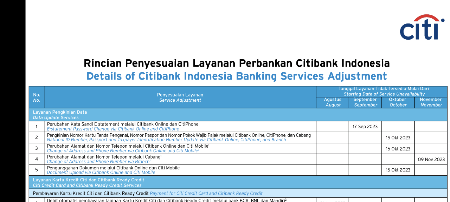Click 'E-statement Password Change via Citibank Online and CitiPhone'
Viewport: 450px width, 202px height.
(113, 129)
